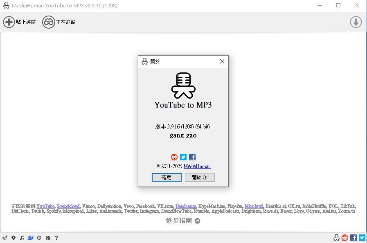Close the MediaHuman main window
Screen dimensions: 367x243
point(357,5)
